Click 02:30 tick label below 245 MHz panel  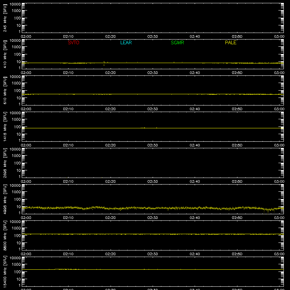tap(153, 37)
